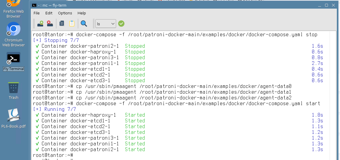
Task: Open the Help menu
Action: coord(82,13)
